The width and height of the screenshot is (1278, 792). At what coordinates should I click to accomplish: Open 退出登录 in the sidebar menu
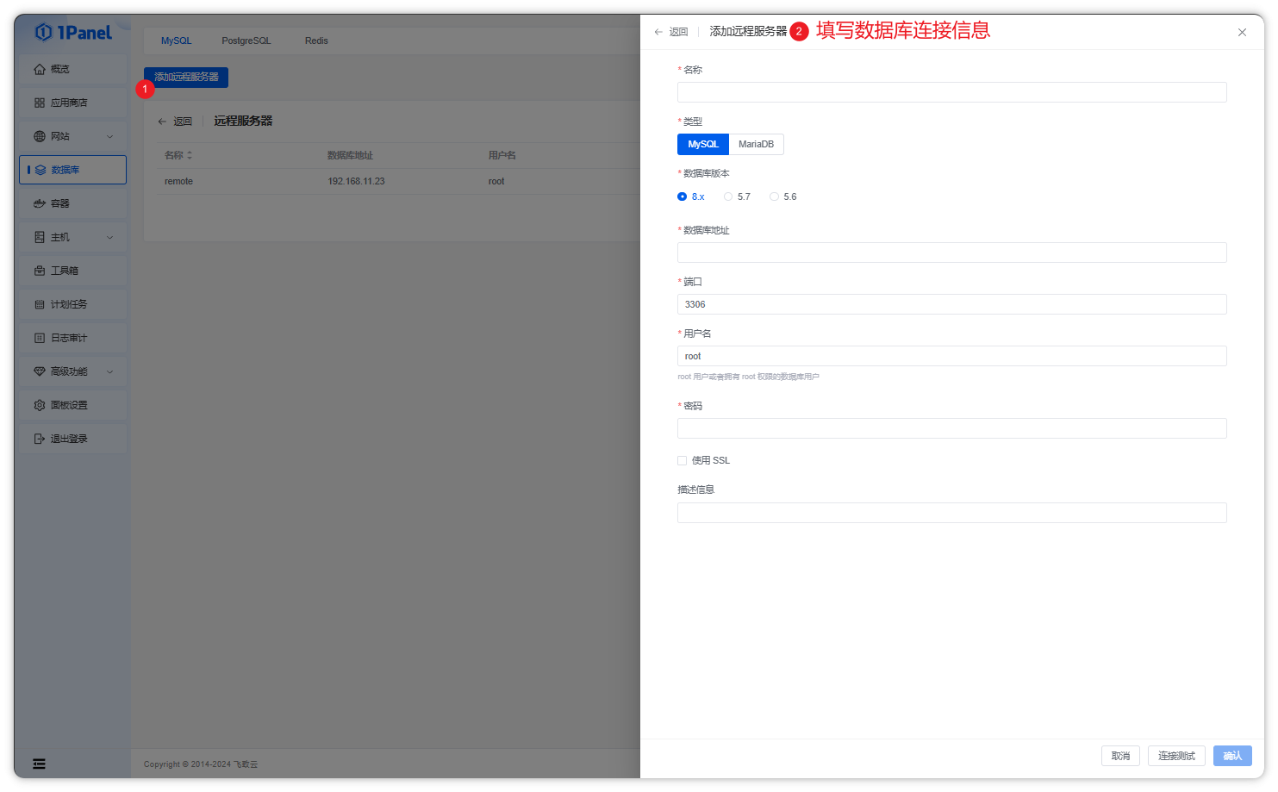point(72,439)
